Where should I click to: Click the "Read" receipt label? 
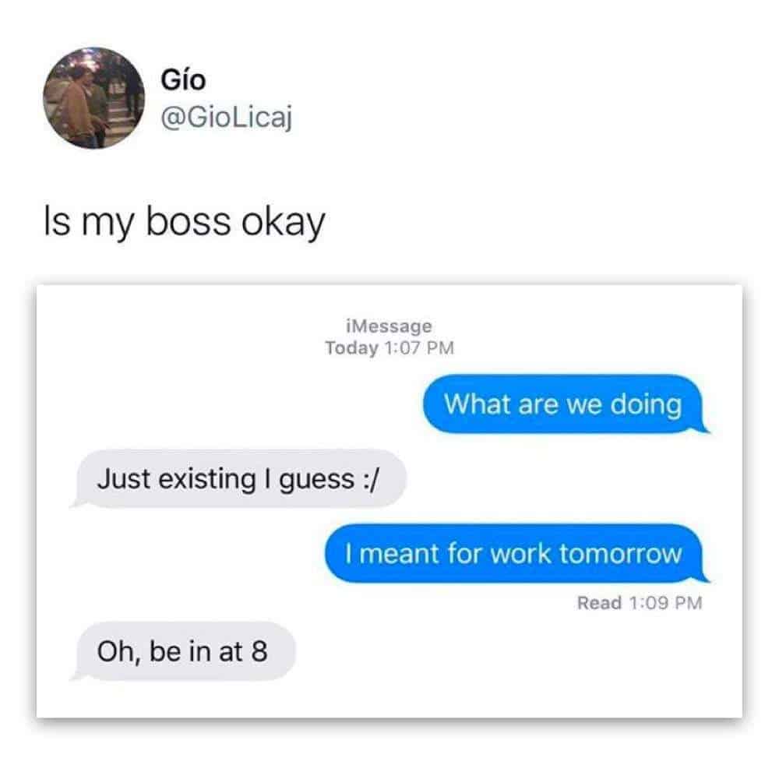pyautogui.click(x=599, y=603)
